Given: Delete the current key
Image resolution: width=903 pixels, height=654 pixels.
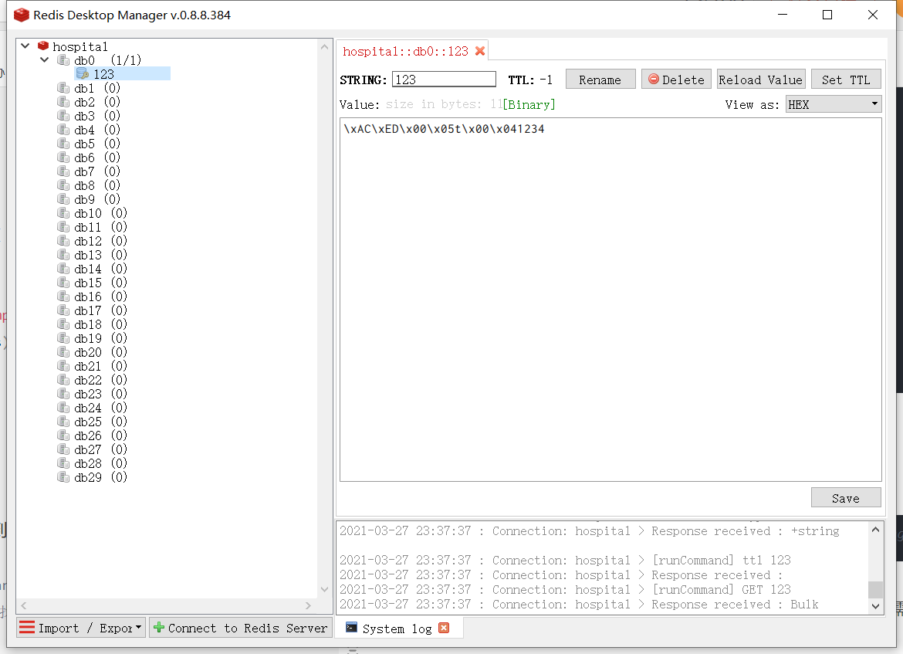Looking at the screenshot, I should [676, 80].
